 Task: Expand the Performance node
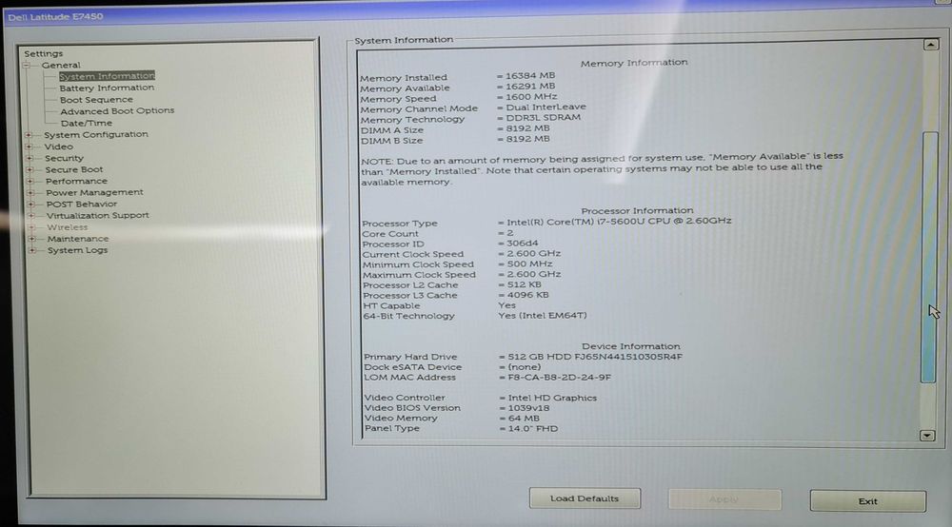click(x=30, y=181)
